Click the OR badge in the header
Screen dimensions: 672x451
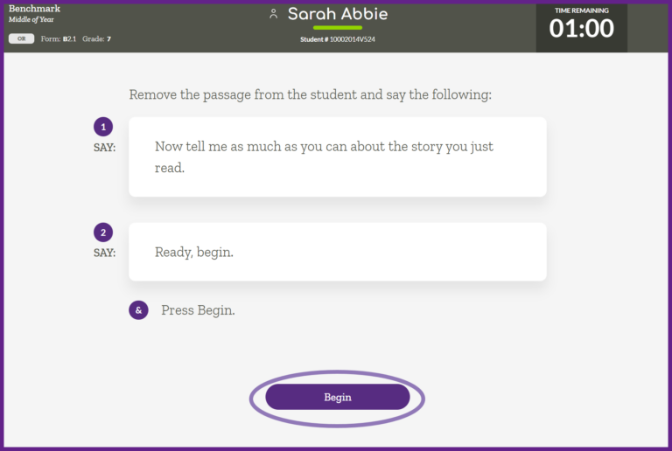coord(21,38)
